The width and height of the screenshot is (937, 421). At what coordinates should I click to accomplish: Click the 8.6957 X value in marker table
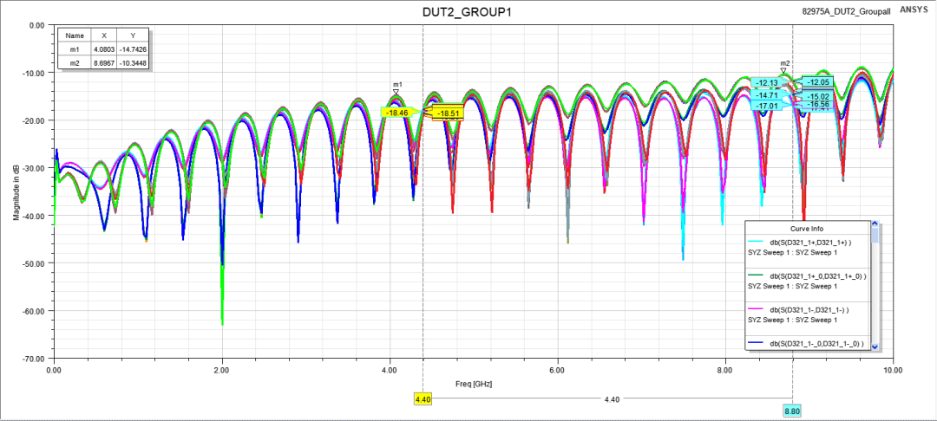tap(102, 63)
